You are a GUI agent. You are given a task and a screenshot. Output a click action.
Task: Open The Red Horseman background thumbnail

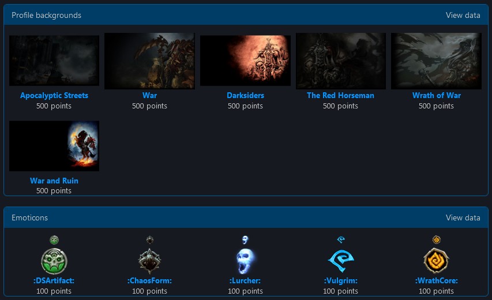(x=341, y=61)
